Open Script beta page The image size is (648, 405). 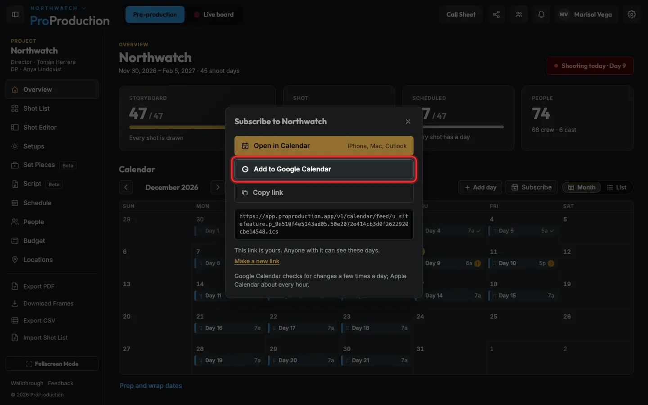[52, 184]
